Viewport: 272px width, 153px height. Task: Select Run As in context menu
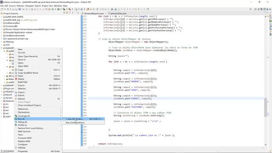click(x=38, y=119)
